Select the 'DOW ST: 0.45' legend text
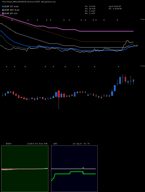The image size is (145, 192). (11, 6)
